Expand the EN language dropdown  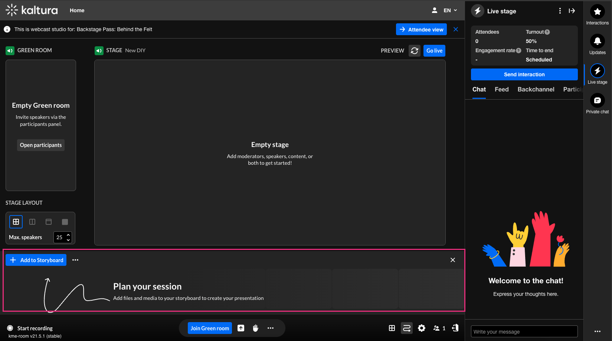(450, 10)
